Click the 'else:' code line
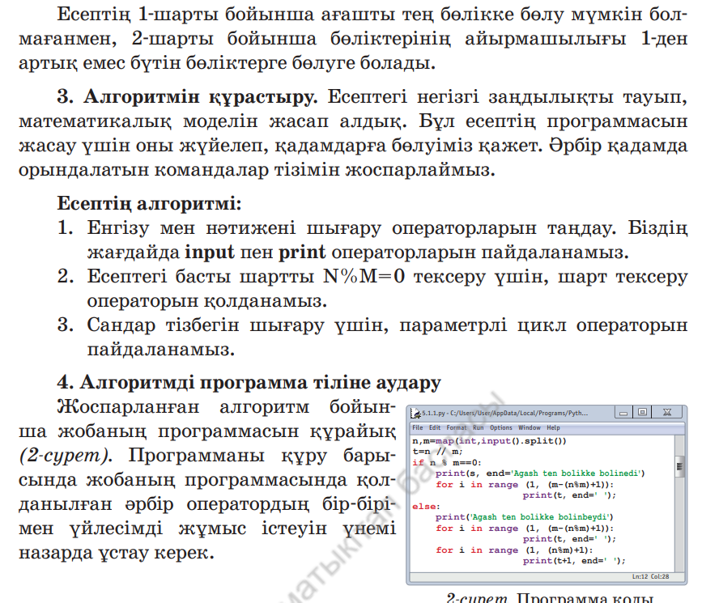The height and width of the screenshot is (603, 719). click(x=426, y=507)
